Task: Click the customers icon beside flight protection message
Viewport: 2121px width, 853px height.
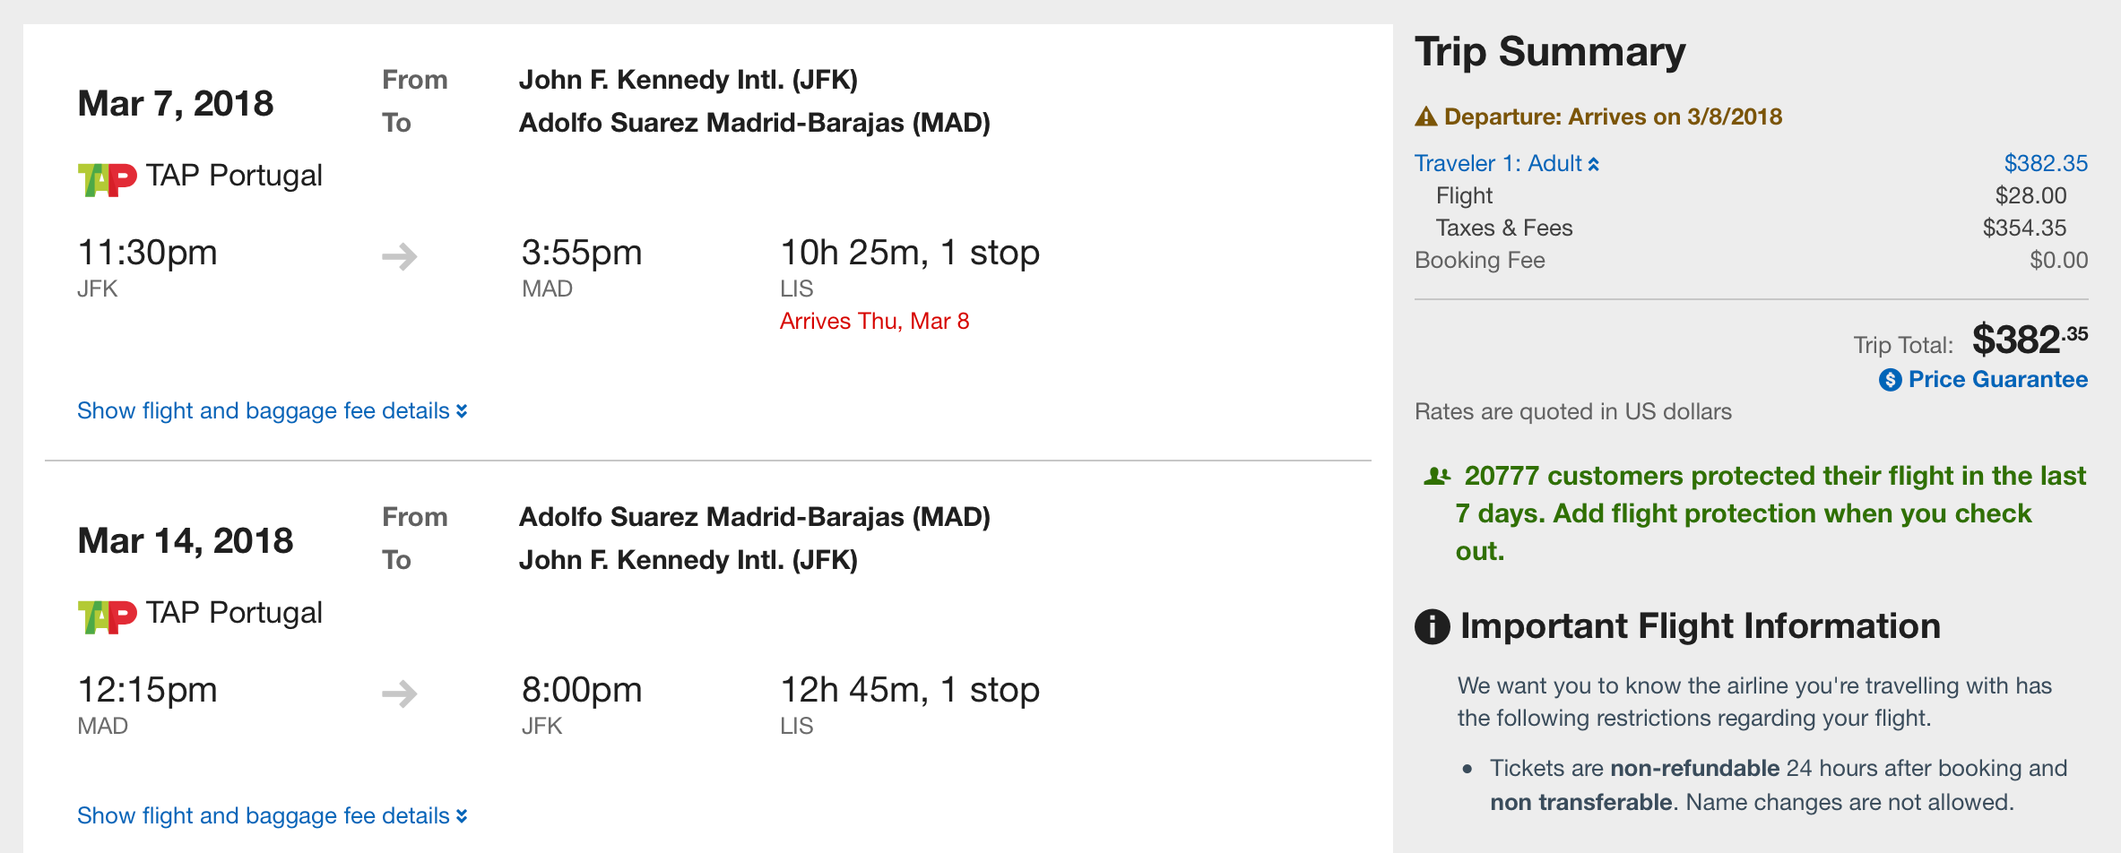Action: [1436, 477]
